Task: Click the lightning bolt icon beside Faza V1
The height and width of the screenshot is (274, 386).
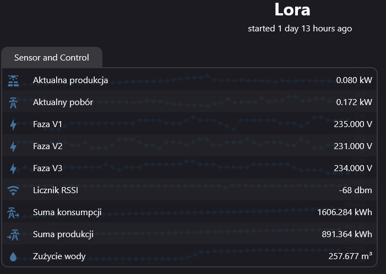Action: (13, 125)
